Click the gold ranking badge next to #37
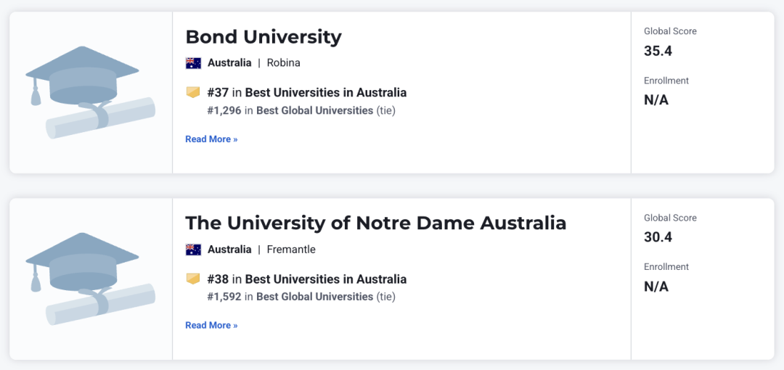The image size is (784, 370). (193, 93)
